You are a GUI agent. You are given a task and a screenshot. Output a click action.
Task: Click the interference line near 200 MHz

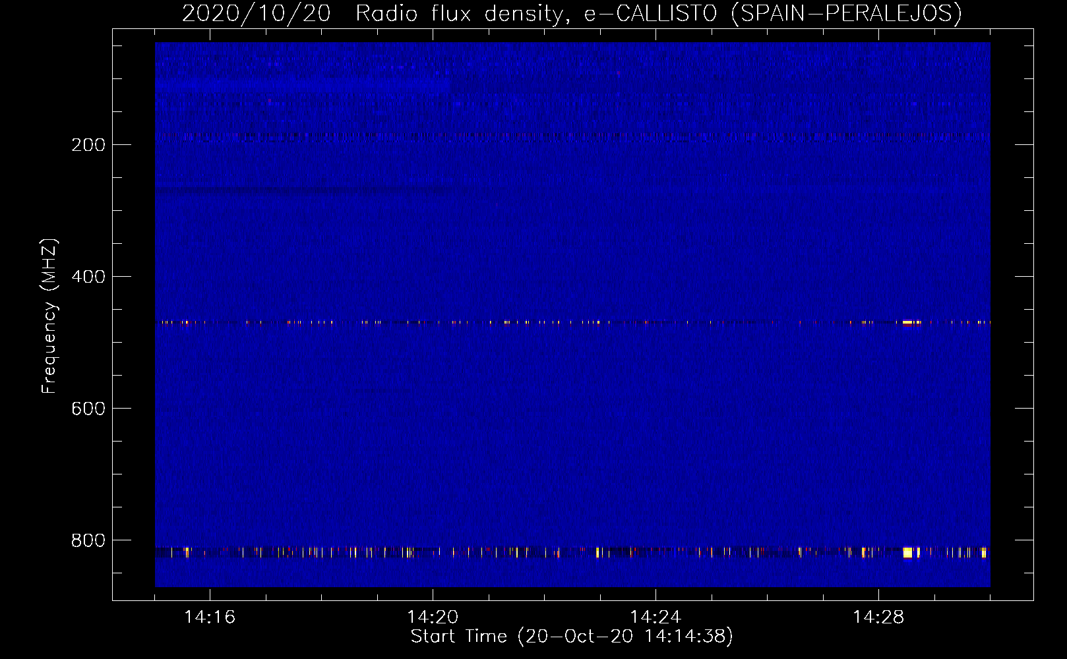[572, 136]
